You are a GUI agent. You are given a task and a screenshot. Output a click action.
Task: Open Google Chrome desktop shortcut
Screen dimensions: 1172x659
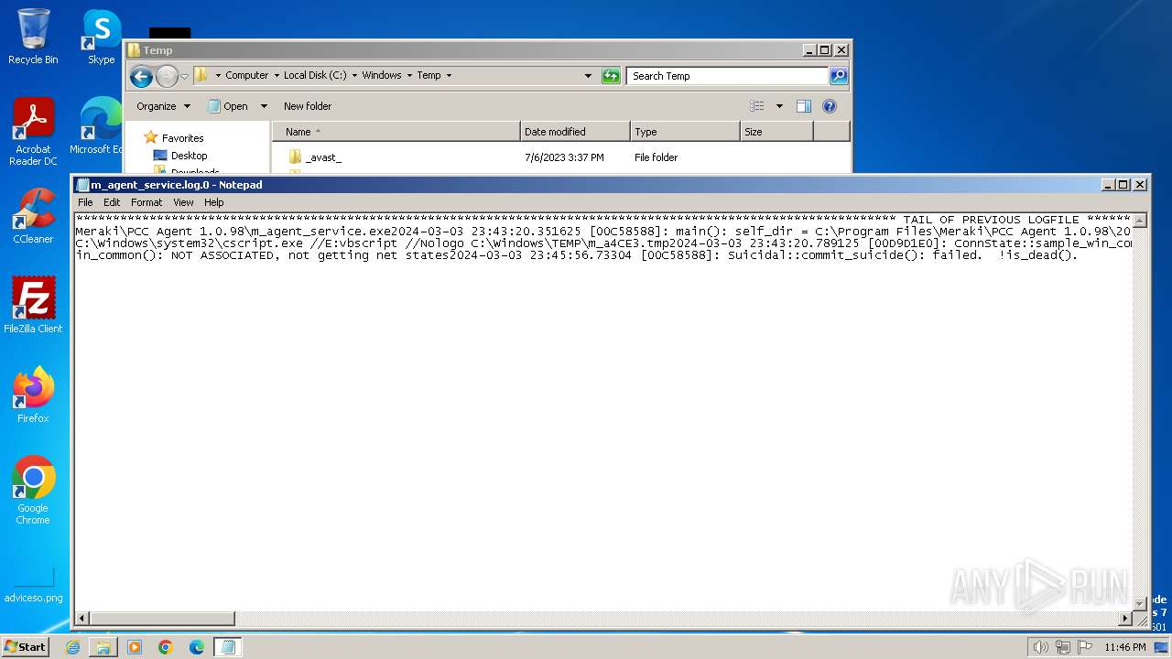33,491
